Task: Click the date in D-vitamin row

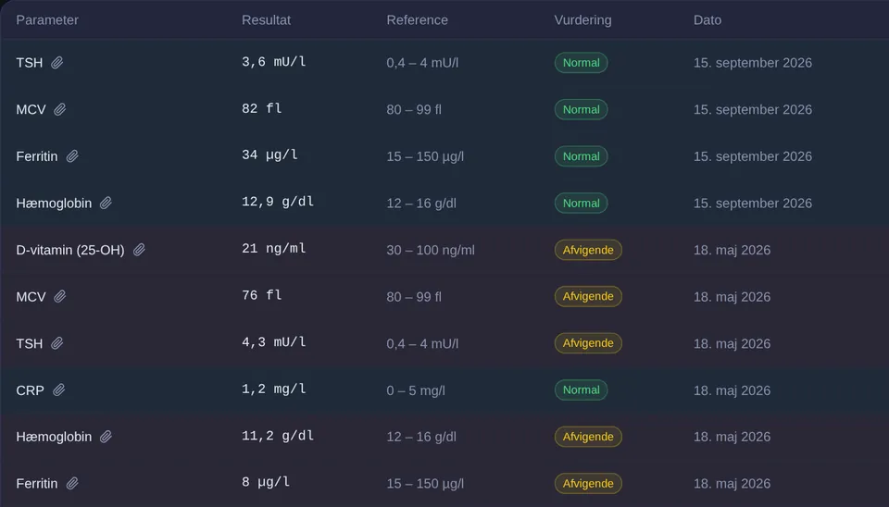Action: click(732, 250)
